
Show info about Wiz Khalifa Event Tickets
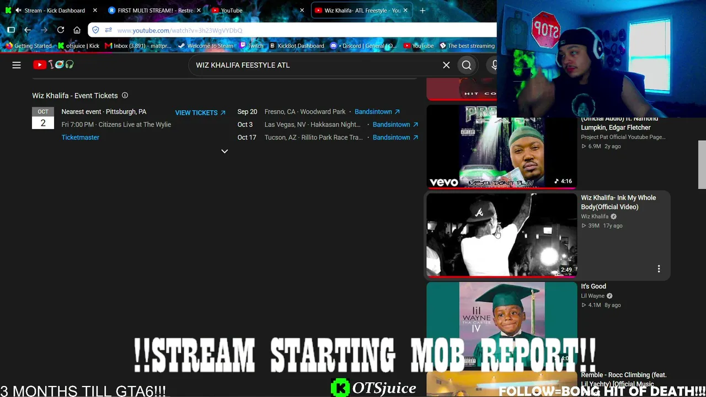pyautogui.click(x=125, y=95)
